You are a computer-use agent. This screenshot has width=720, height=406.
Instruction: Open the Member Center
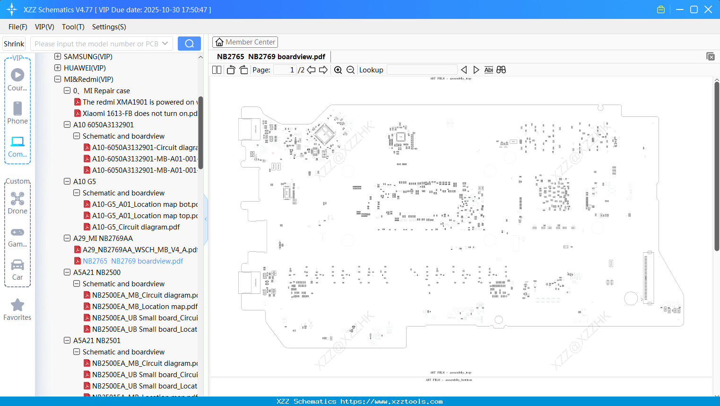(245, 42)
